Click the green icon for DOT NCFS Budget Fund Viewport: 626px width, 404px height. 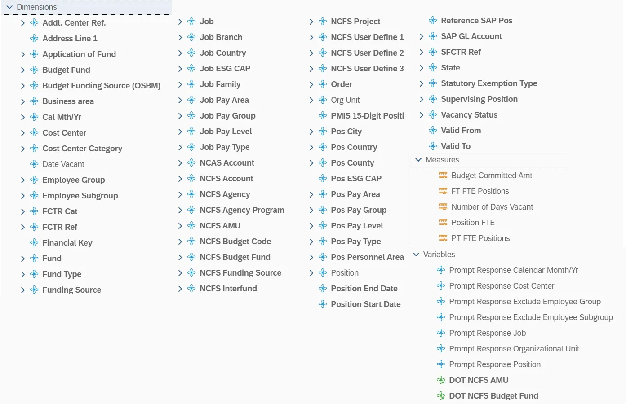441,396
